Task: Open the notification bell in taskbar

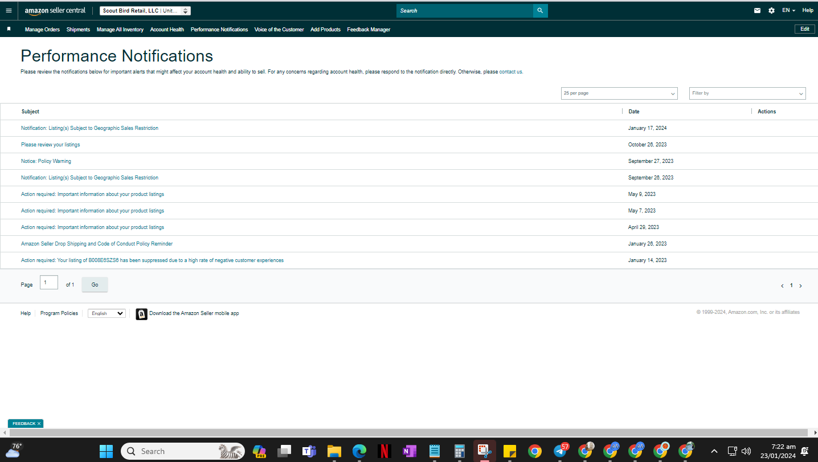Action: (805, 451)
